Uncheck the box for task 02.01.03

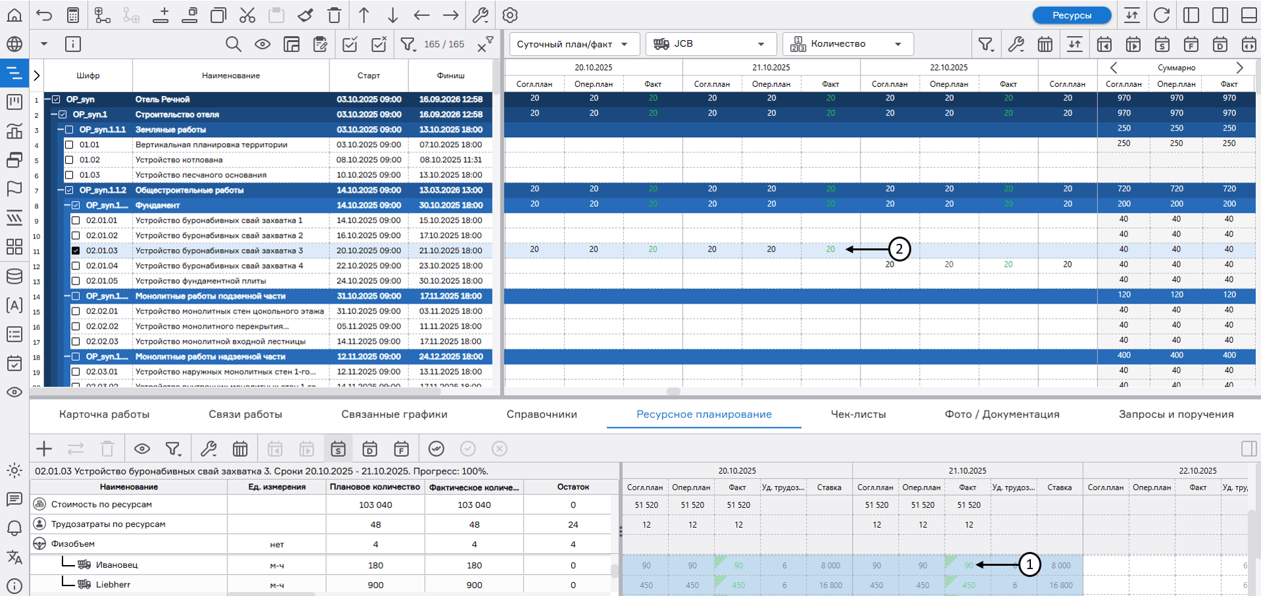76,250
